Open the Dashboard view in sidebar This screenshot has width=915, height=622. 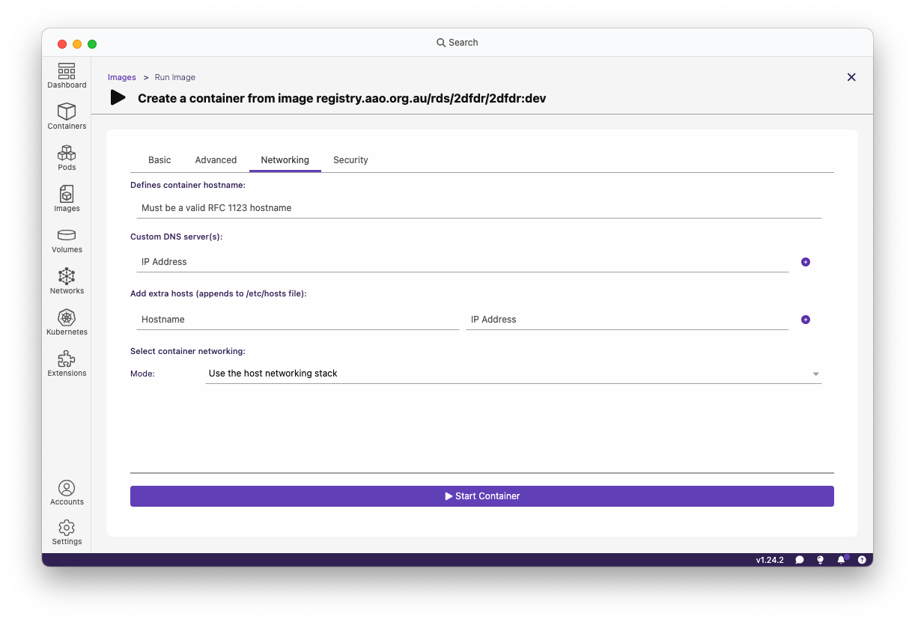pos(67,76)
